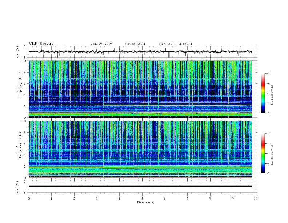
Task: Click the ch.2 "Frequency (kHz)" axis label
Action: click(20, 145)
